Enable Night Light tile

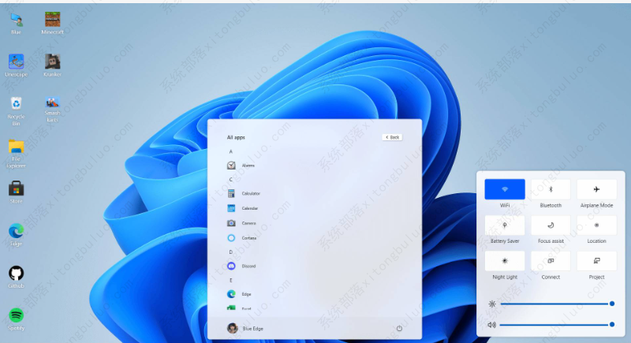point(505,261)
